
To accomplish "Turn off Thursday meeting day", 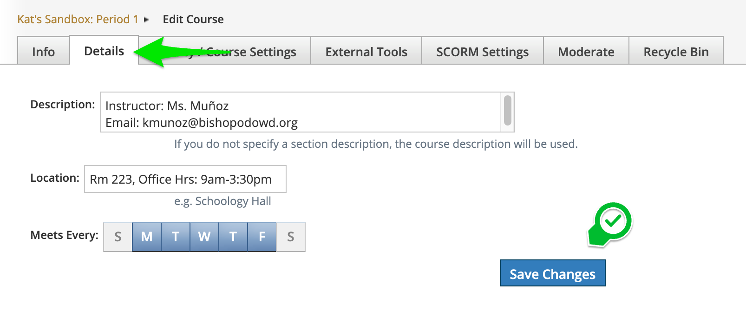I will pos(233,237).
